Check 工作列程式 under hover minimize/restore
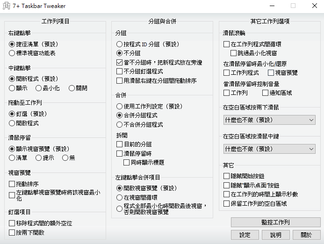This screenshot has height=244, width=324. [241, 73]
